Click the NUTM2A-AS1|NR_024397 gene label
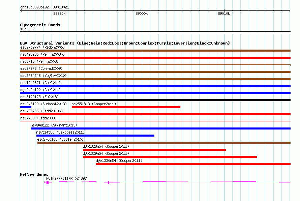 [66, 178]
